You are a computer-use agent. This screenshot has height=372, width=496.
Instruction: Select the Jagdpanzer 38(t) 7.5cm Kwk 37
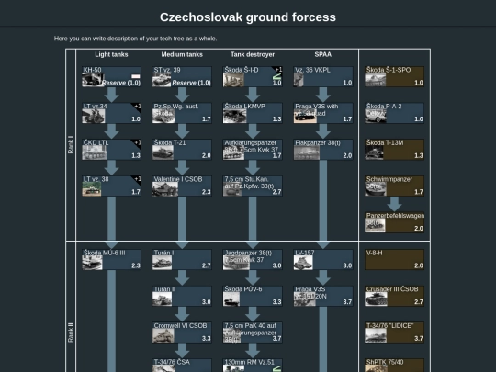253,259
